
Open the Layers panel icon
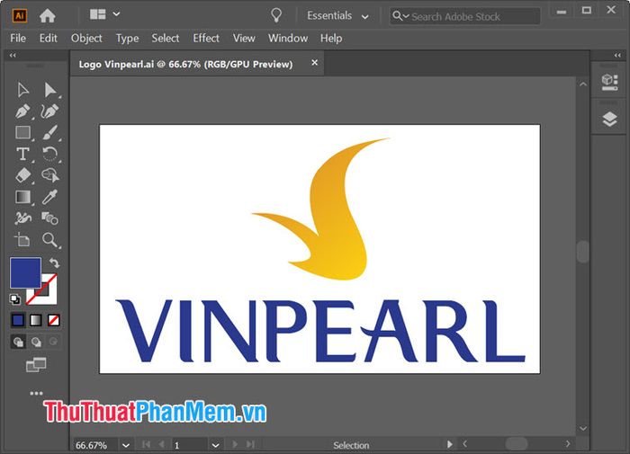(x=609, y=120)
